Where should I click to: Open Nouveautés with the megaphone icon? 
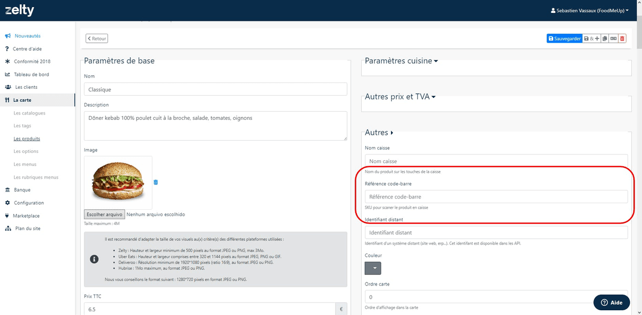[27, 36]
